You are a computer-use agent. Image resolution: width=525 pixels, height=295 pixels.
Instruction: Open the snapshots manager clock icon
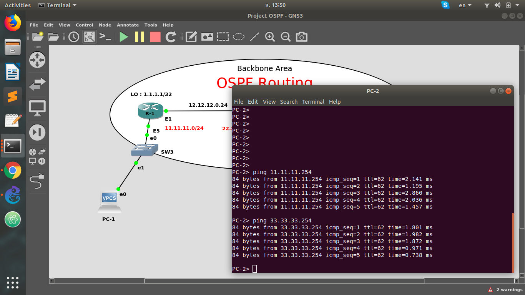click(74, 37)
